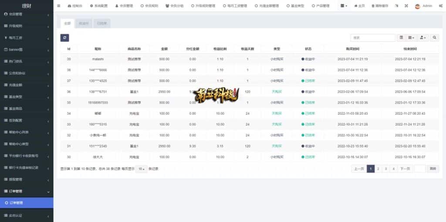Image resolution: width=446 pixels, height=222 pixels.
Task: Click the yen icon beside sidebar 每月工资
Action: pos(6,37)
